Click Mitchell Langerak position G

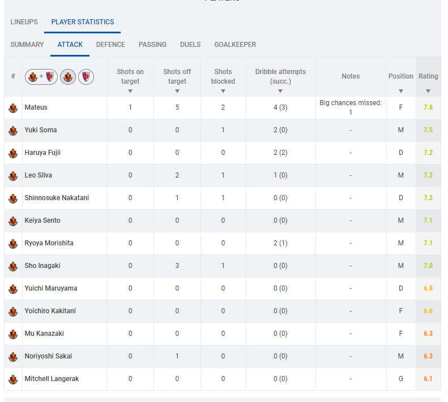401,379
